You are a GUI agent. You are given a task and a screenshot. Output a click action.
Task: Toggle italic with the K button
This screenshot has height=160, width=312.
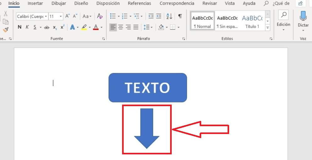27,27
